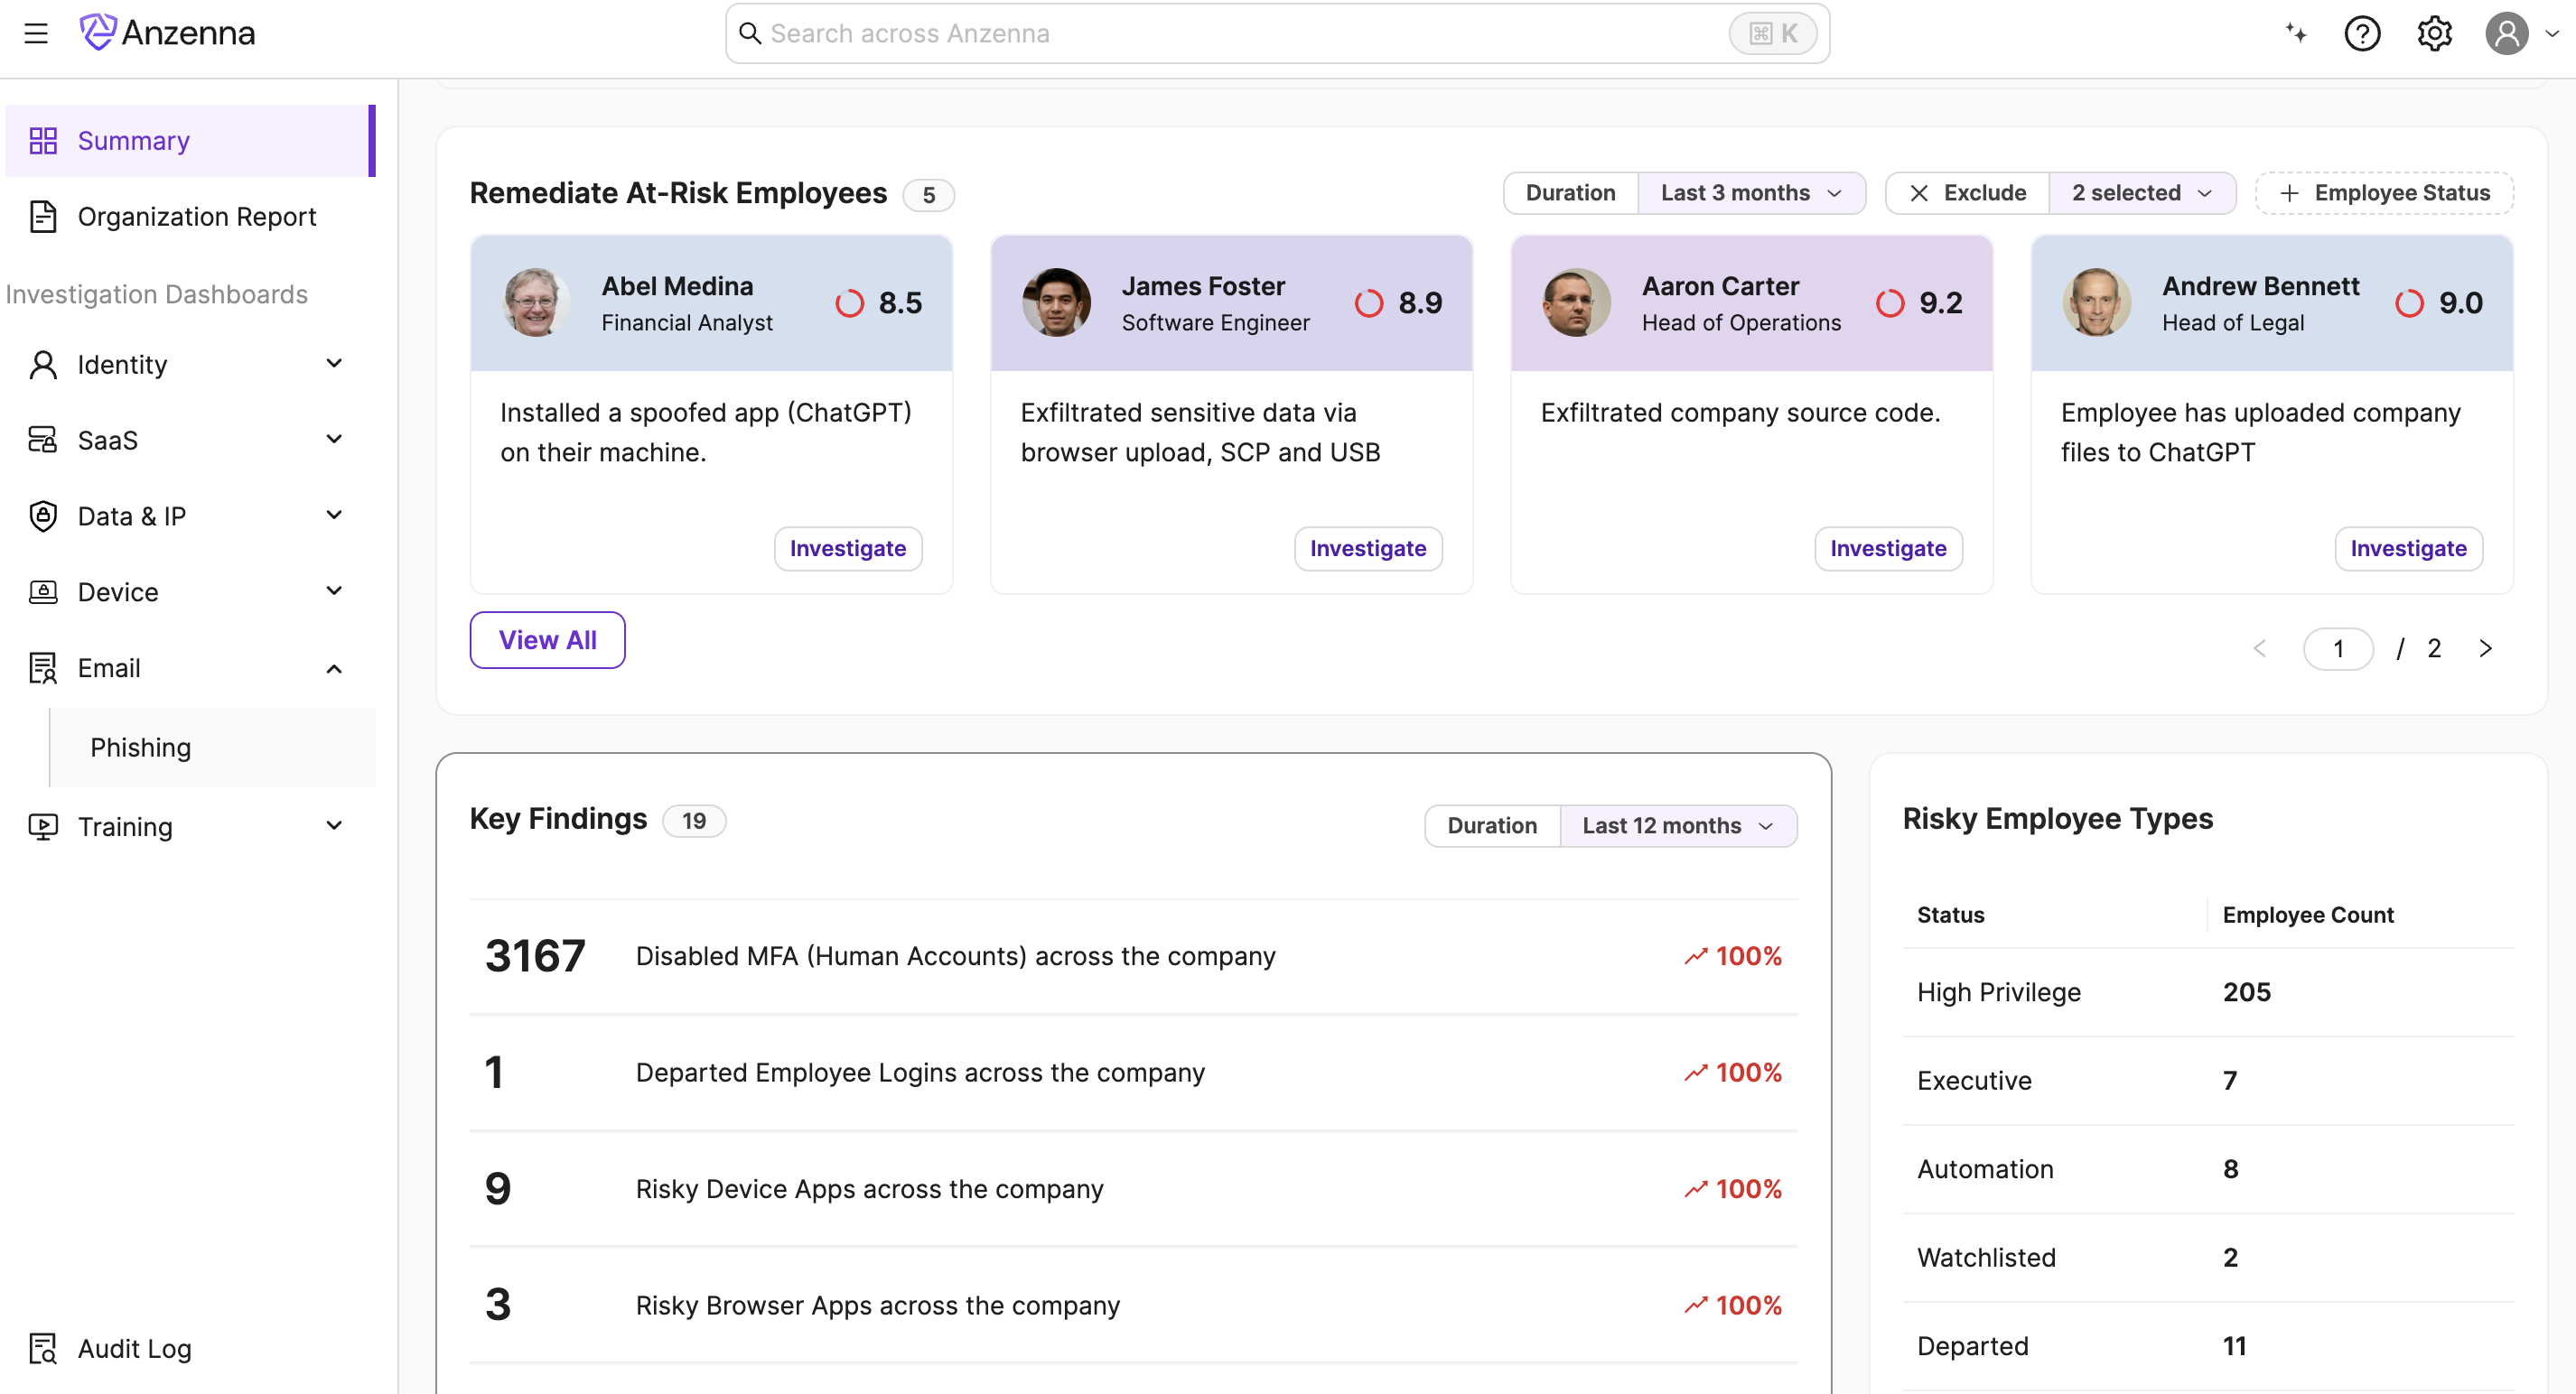Open Audit Log from sidebar
2576x1394 pixels.
click(134, 1348)
